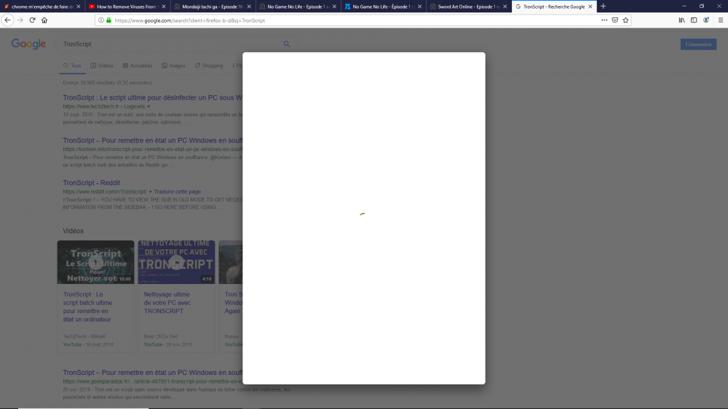The image size is (728, 409).
Task: Open the Firefox hamburger menu
Action: (721, 20)
